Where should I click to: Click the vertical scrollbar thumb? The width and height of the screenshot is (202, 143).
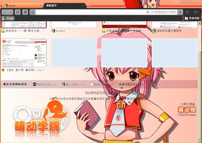coord(200,38)
